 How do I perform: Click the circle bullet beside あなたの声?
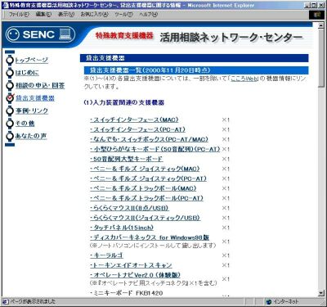pyautogui.click(x=10, y=136)
